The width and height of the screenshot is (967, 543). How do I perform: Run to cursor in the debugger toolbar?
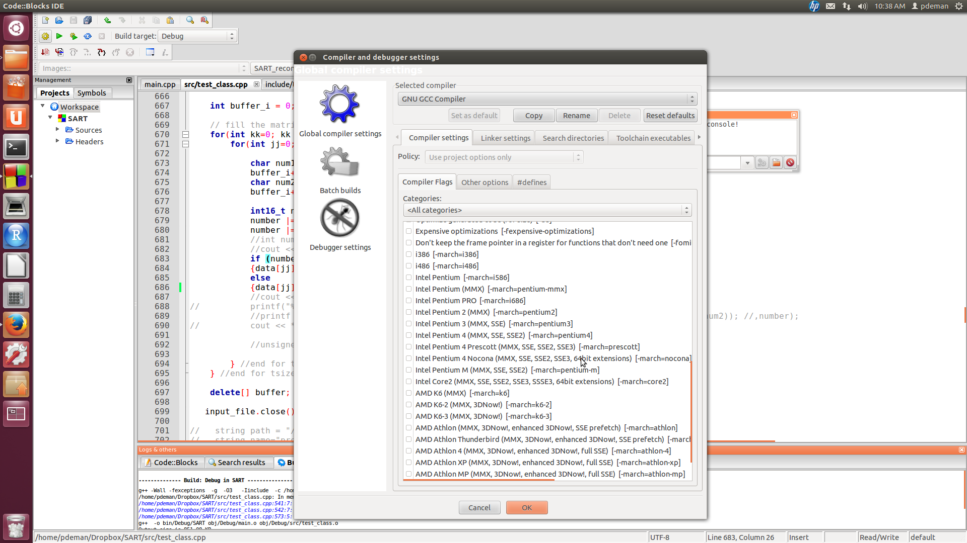[x=59, y=52]
